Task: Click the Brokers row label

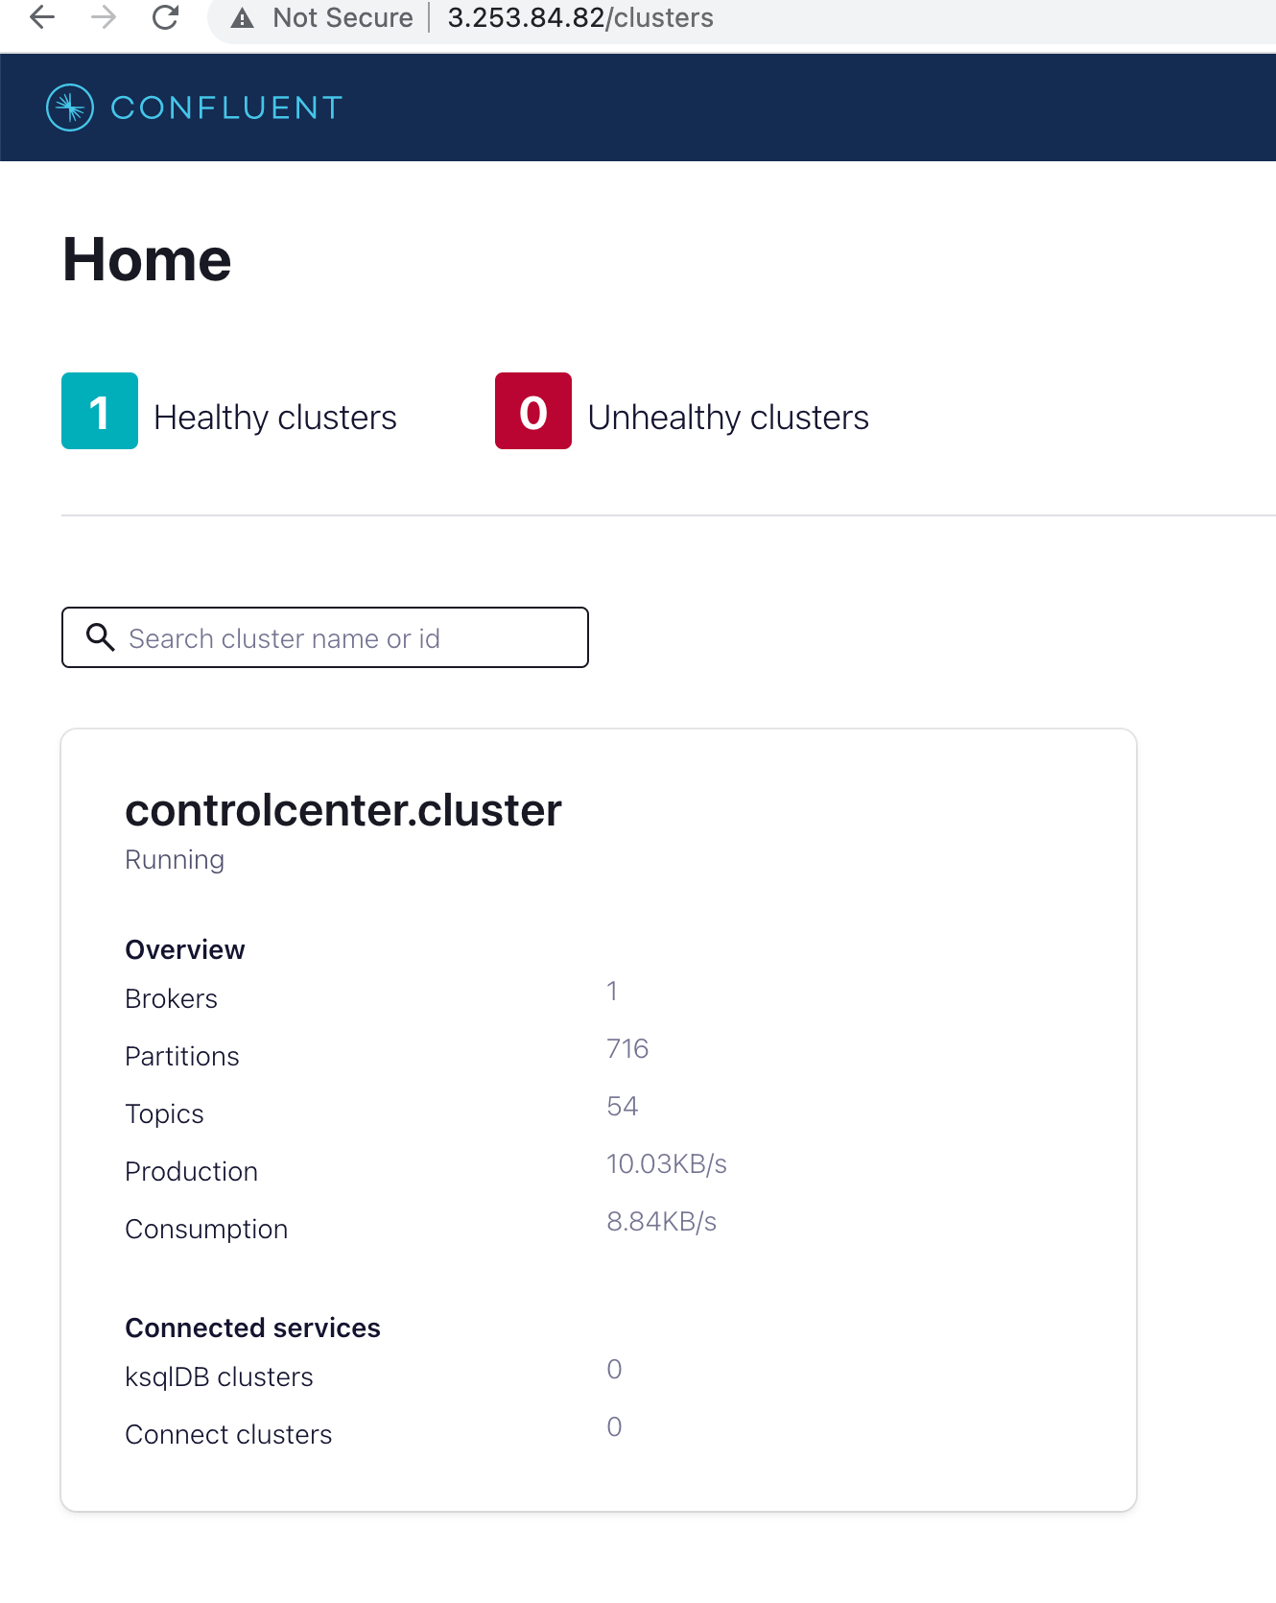Action: [x=172, y=999]
